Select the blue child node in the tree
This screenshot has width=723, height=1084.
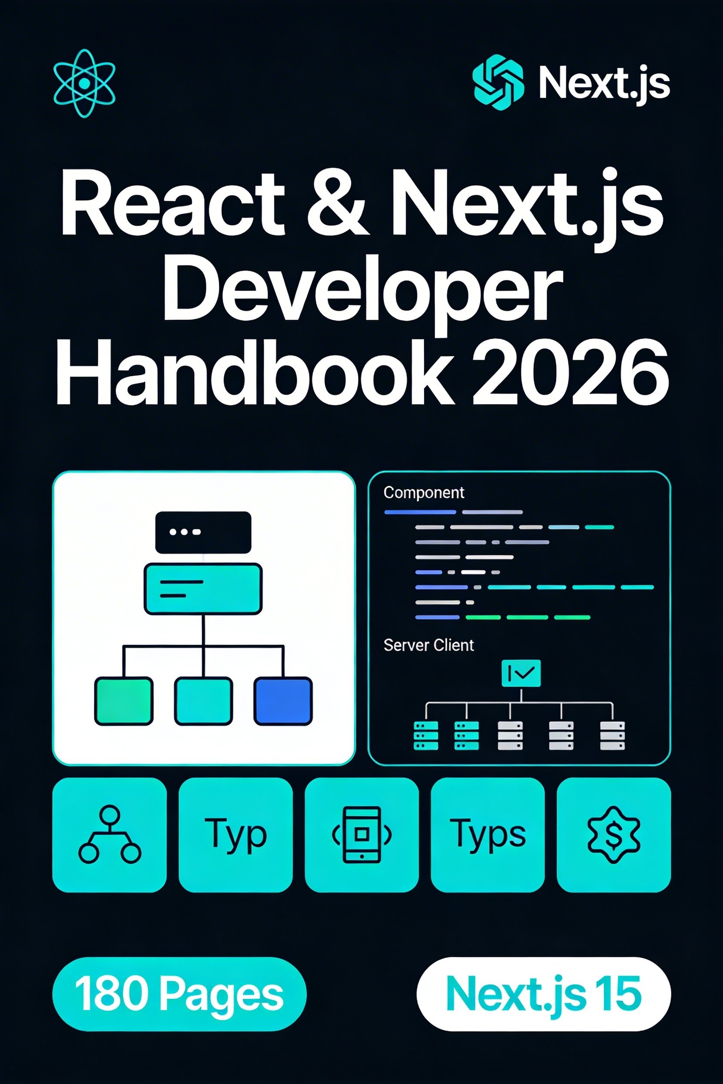click(283, 701)
